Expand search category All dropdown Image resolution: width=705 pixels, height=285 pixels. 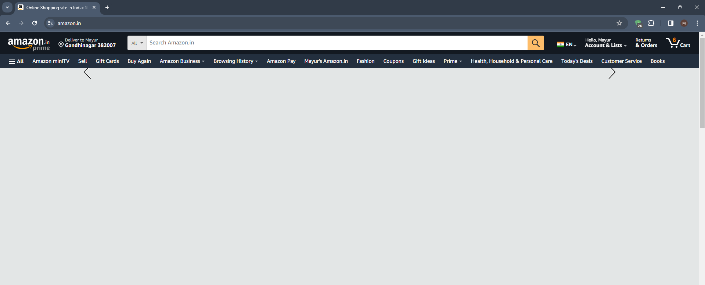[137, 43]
